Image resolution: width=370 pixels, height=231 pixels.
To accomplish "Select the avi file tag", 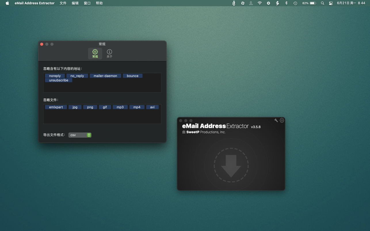I will coord(152,107).
